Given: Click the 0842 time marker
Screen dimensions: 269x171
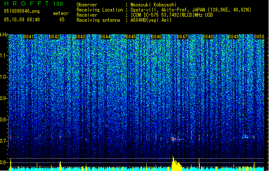Looking at the screenshot, I should (54, 37).
